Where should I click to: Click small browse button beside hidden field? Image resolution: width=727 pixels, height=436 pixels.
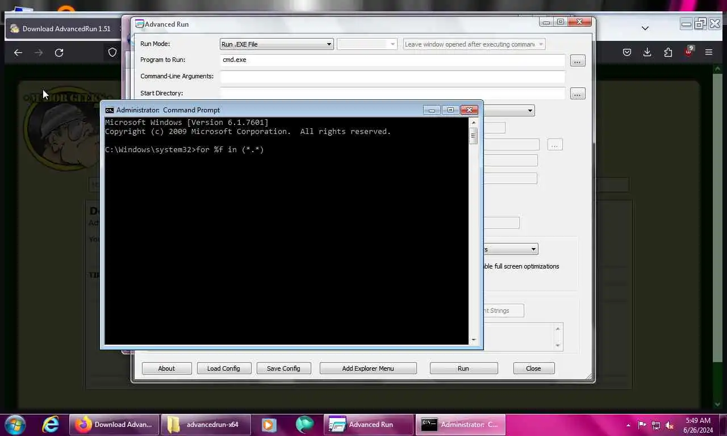pos(555,145)
